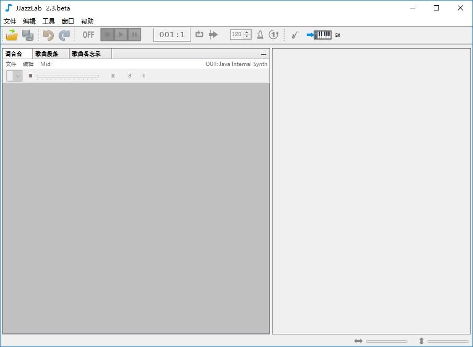Image resolution: width=473 pixels, height=347 pixels.
Task: Click the save all files icon
Action: click(x=28, y=35)
